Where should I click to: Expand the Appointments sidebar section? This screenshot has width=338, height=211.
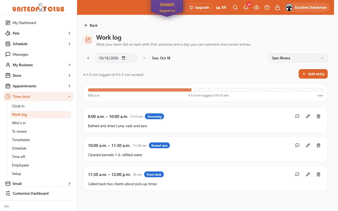[x=38, y=86]
